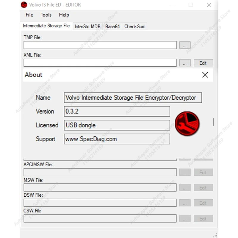
Task: Click the 'APCIMSW File:' label
Action: [38, 165]
